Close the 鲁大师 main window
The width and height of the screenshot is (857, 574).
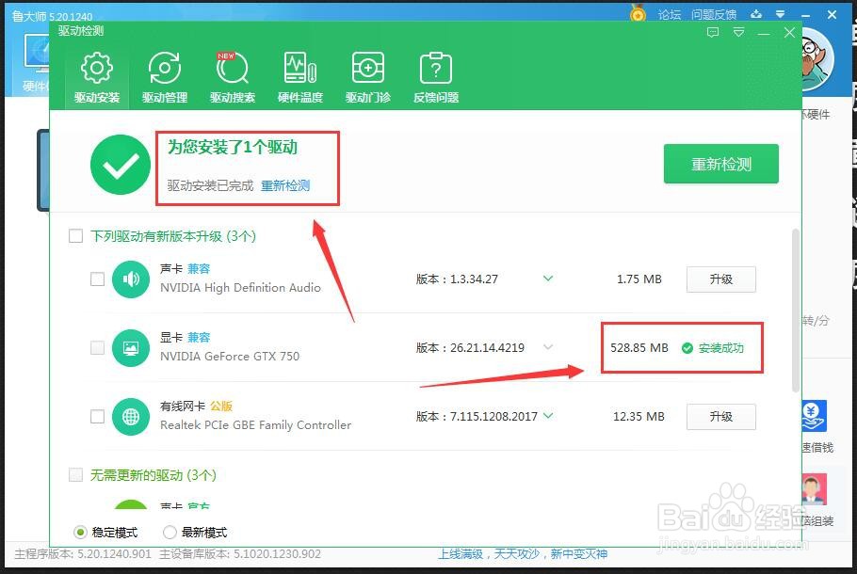pyautogui.click(x=832, y=15)
